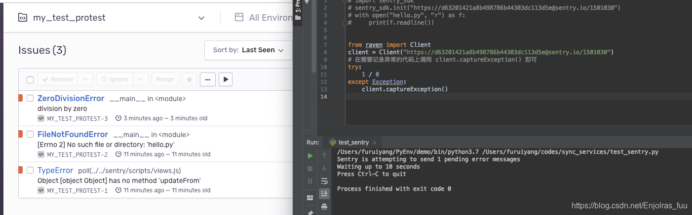Click project code icon beside my_test_protest

(x=23, y=18)
